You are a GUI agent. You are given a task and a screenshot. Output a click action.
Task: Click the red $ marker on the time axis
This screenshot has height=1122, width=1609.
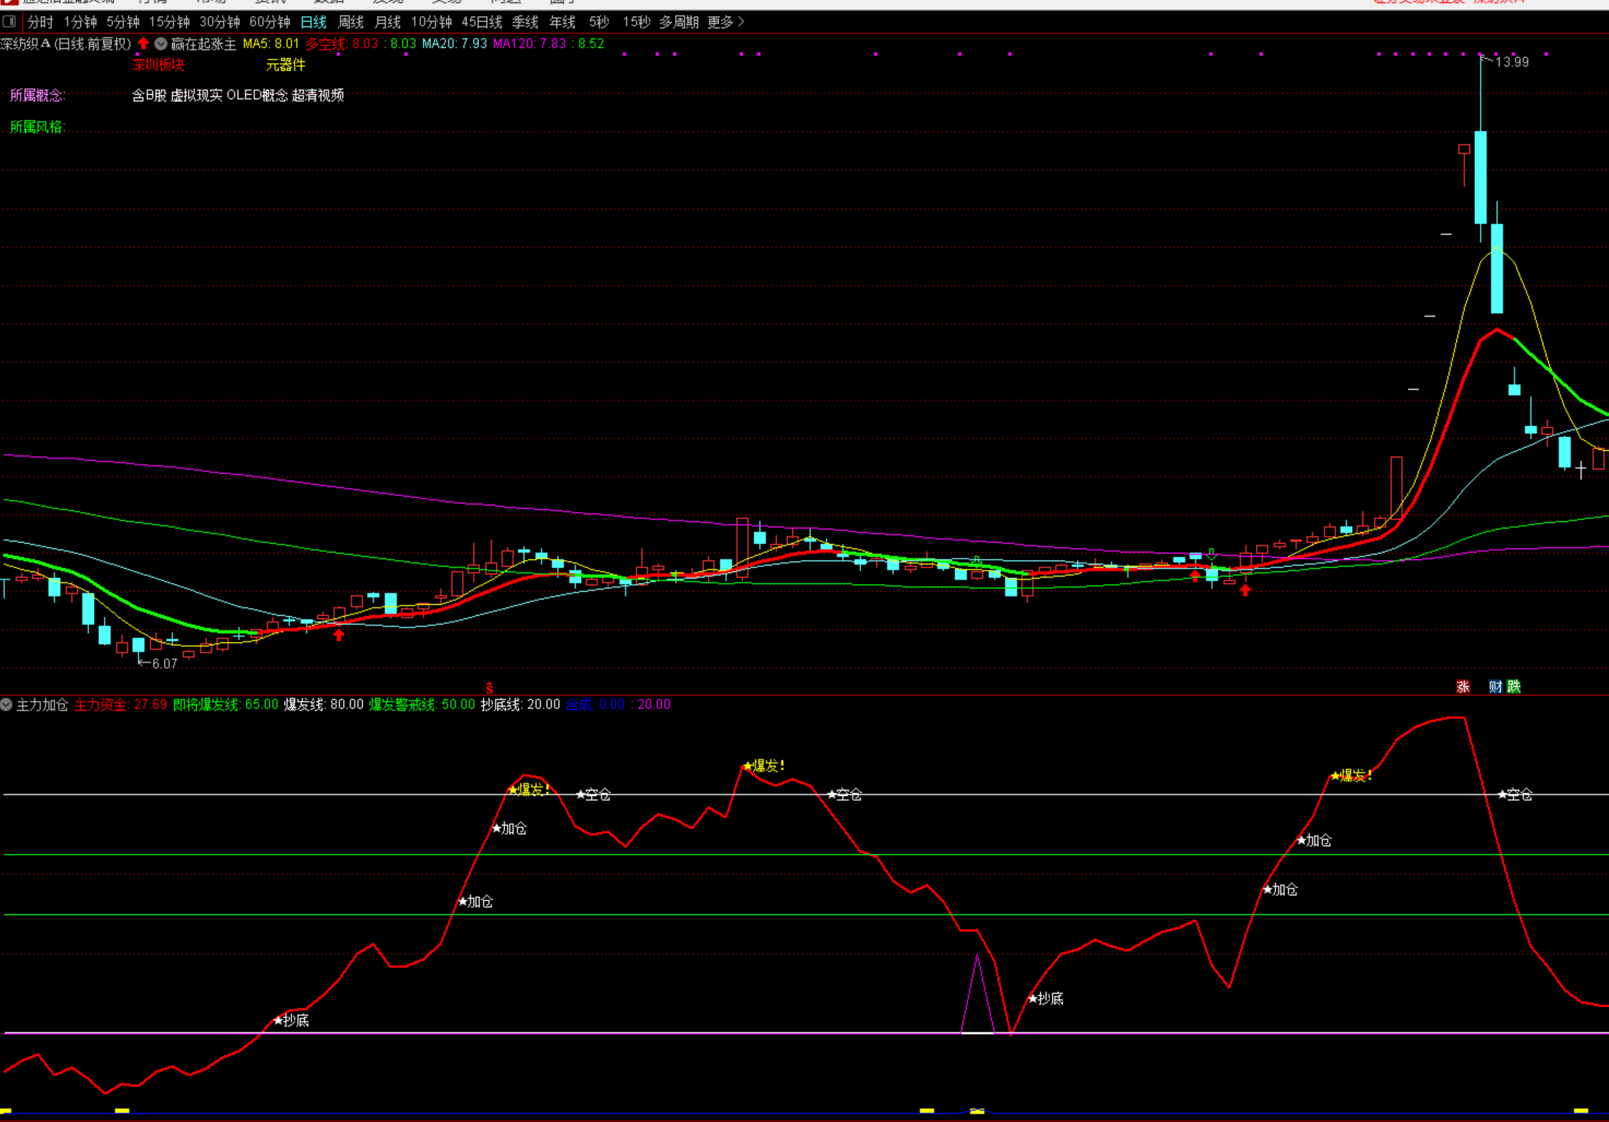coord(489,688)
